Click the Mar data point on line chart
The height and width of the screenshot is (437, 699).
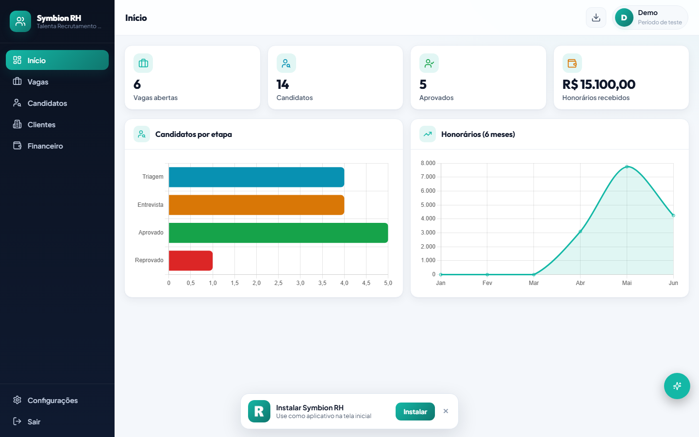click(534, 274)
